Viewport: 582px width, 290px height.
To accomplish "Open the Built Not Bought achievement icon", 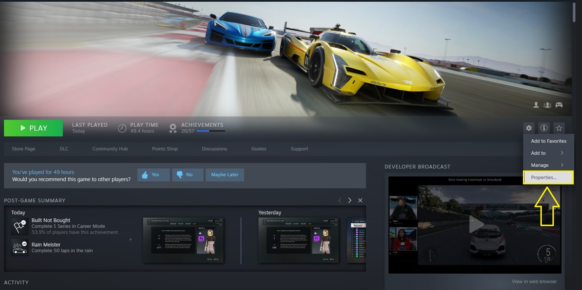I will point(20,226).
